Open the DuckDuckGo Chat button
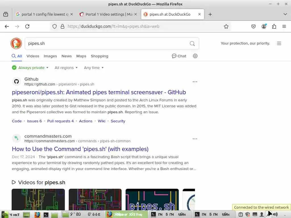Screen dimensions: 291x218 [179, 56]
